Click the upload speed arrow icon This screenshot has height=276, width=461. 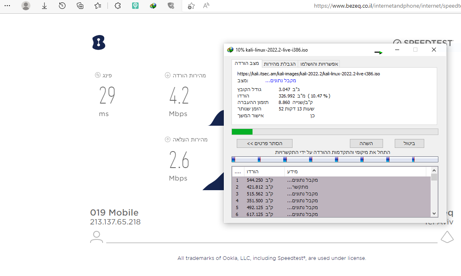[x=168, y=139]
